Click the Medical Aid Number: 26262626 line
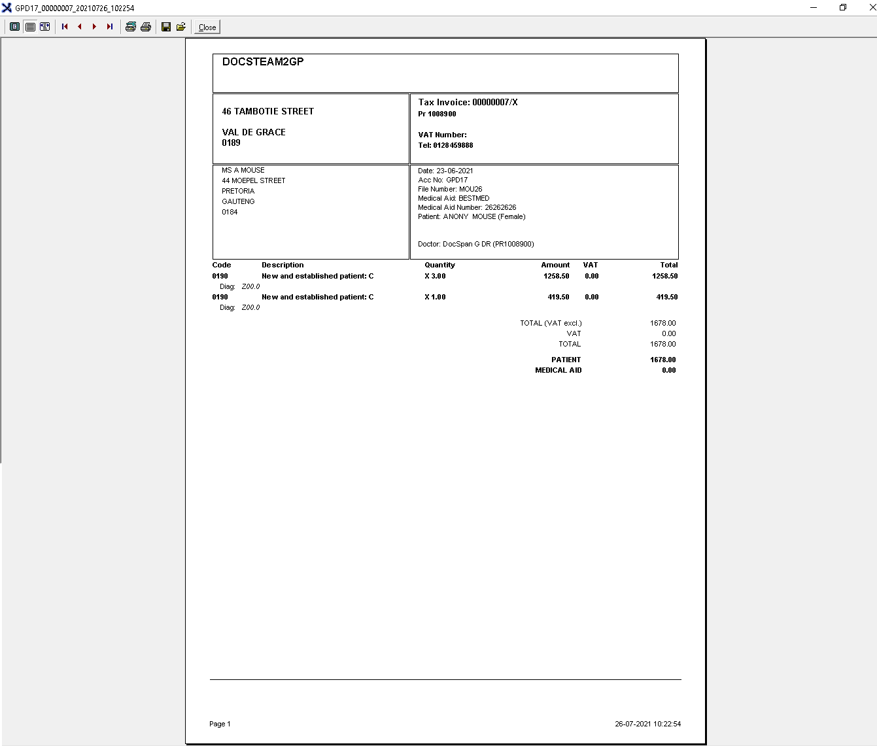 tap(468, 207)
